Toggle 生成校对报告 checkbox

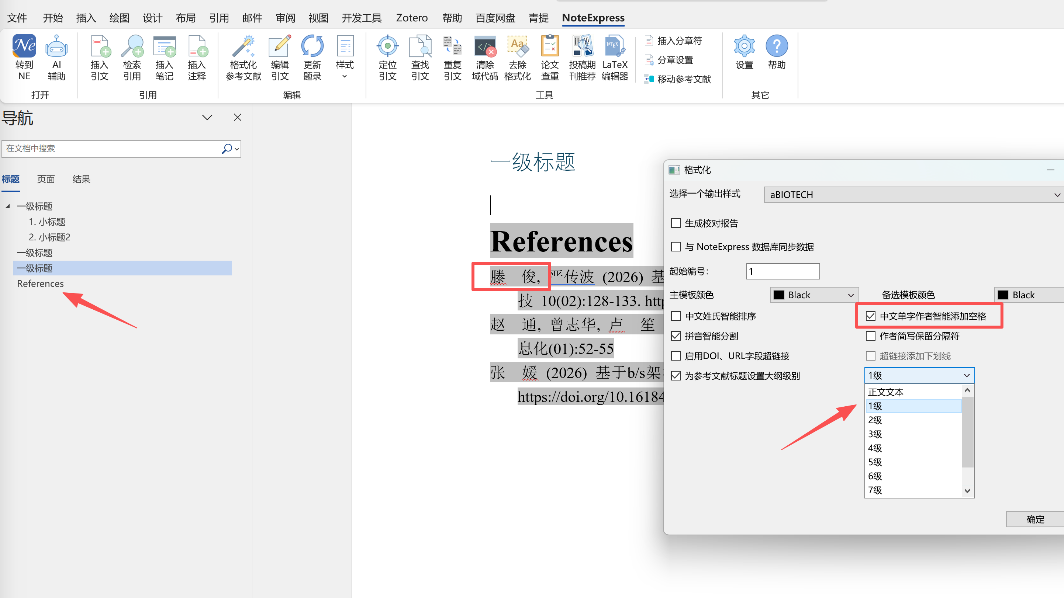coord(676,223)
